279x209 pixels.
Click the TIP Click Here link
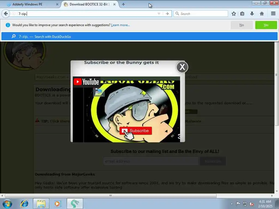(60, 121)
